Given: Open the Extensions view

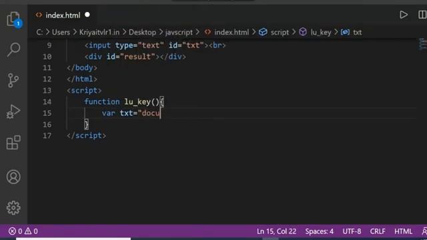Looking at the screenshot, I should pyautogui.click(x=13, y=143).
